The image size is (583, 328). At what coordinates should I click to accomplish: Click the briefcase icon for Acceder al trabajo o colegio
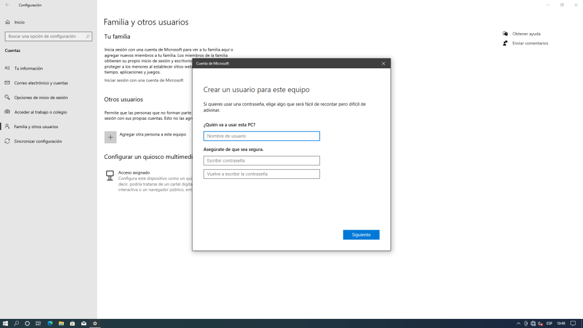pyautogui.click(x=7, y=112)
